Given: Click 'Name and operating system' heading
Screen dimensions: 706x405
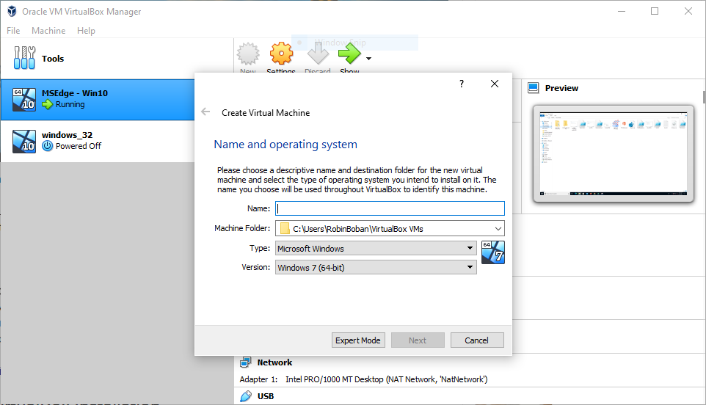Looking at the screenshot, I should [x=285, y=145].
